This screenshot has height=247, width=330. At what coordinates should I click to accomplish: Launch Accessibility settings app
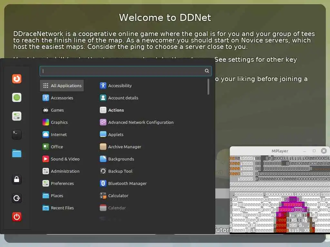tap(151, 86)
